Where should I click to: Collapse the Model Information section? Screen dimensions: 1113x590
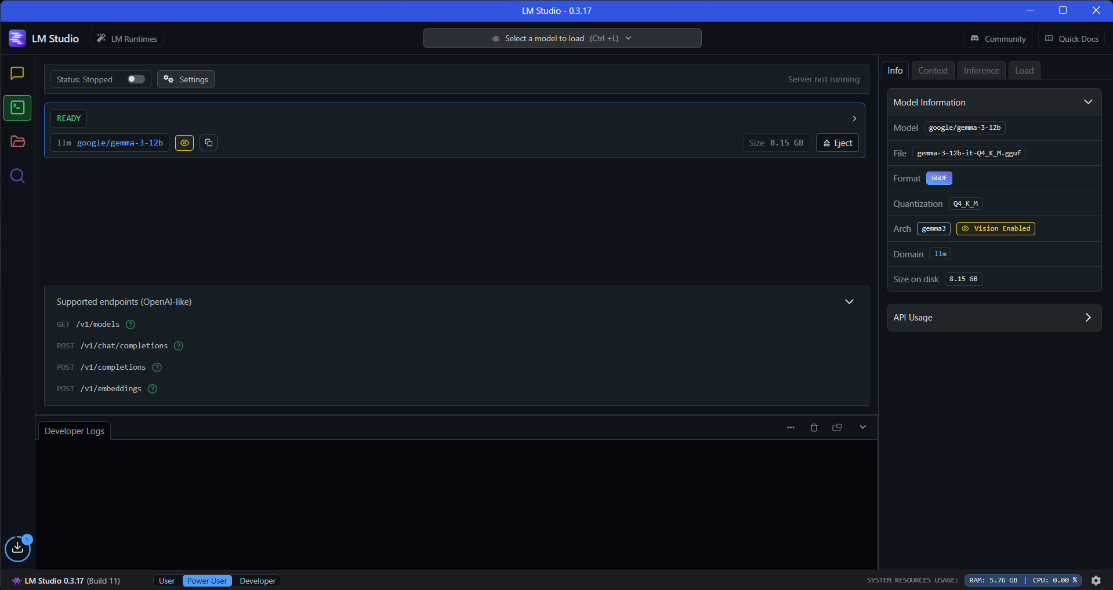[x=1088, y=102]
